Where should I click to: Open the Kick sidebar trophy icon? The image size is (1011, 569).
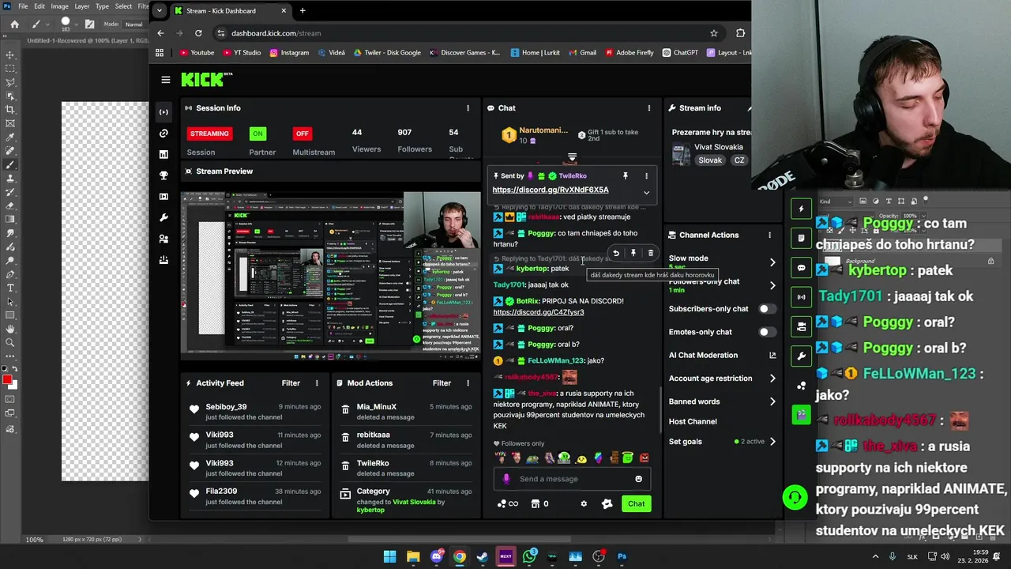[x=163, y=175]
